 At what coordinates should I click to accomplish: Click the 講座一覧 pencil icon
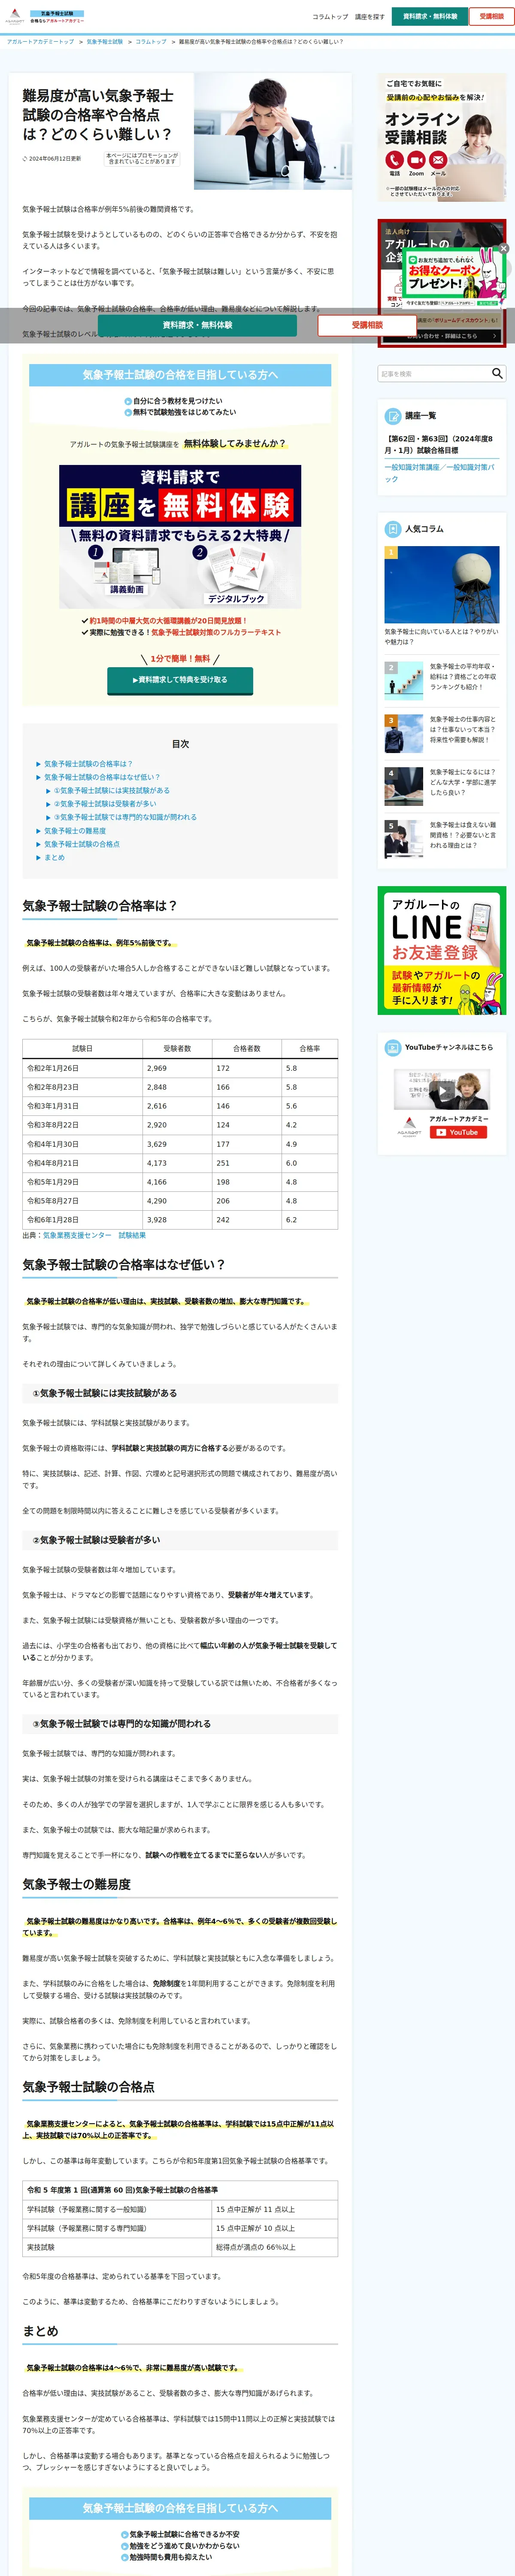[393, 416]
